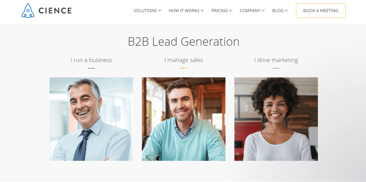Expand the chevron next to Blog
This screenshot has width=366, height=182.
click(x=286, y=10)
